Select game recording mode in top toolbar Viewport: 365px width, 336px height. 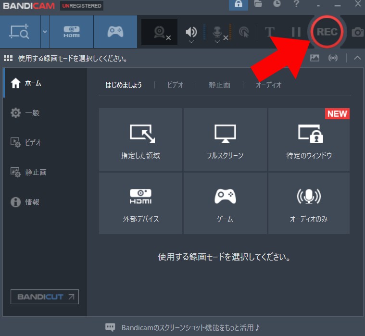click(115, 32)
